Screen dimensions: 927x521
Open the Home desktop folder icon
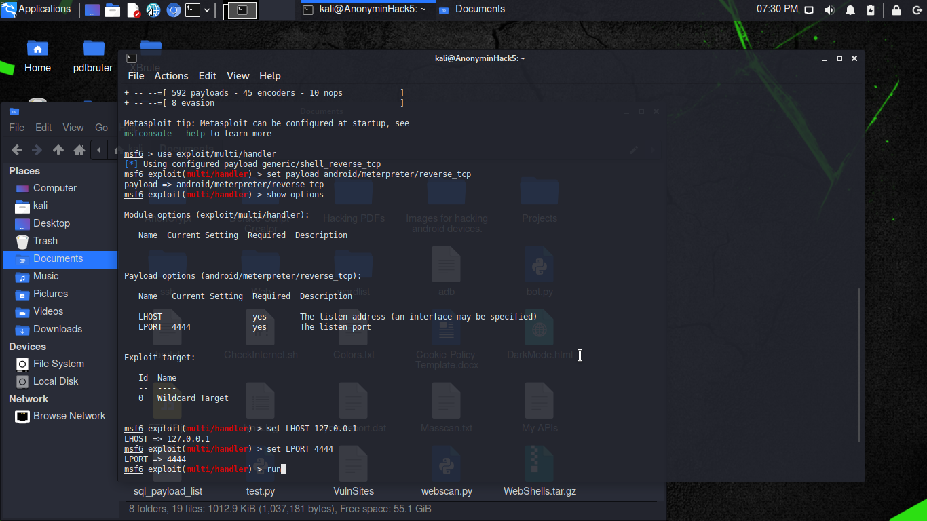click(x=37, y=56)
